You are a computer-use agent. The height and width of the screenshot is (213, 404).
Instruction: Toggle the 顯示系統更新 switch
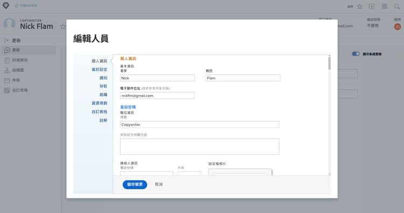(356, 53)
